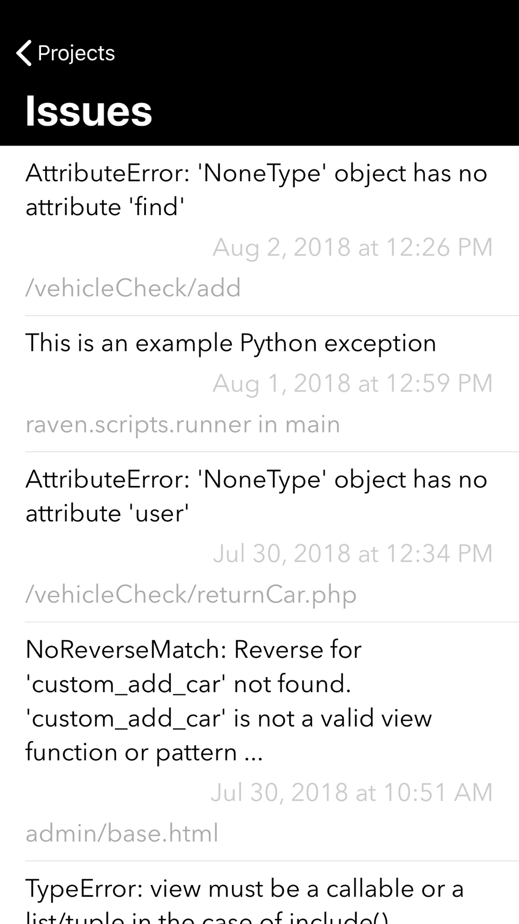Tap the /vehicleCheck/add path text
Screen dimensions: 519x924
(x=133, y=288)
